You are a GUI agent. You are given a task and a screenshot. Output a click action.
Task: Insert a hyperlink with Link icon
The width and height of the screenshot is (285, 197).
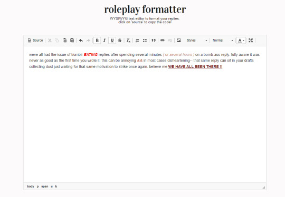[163, 40]
